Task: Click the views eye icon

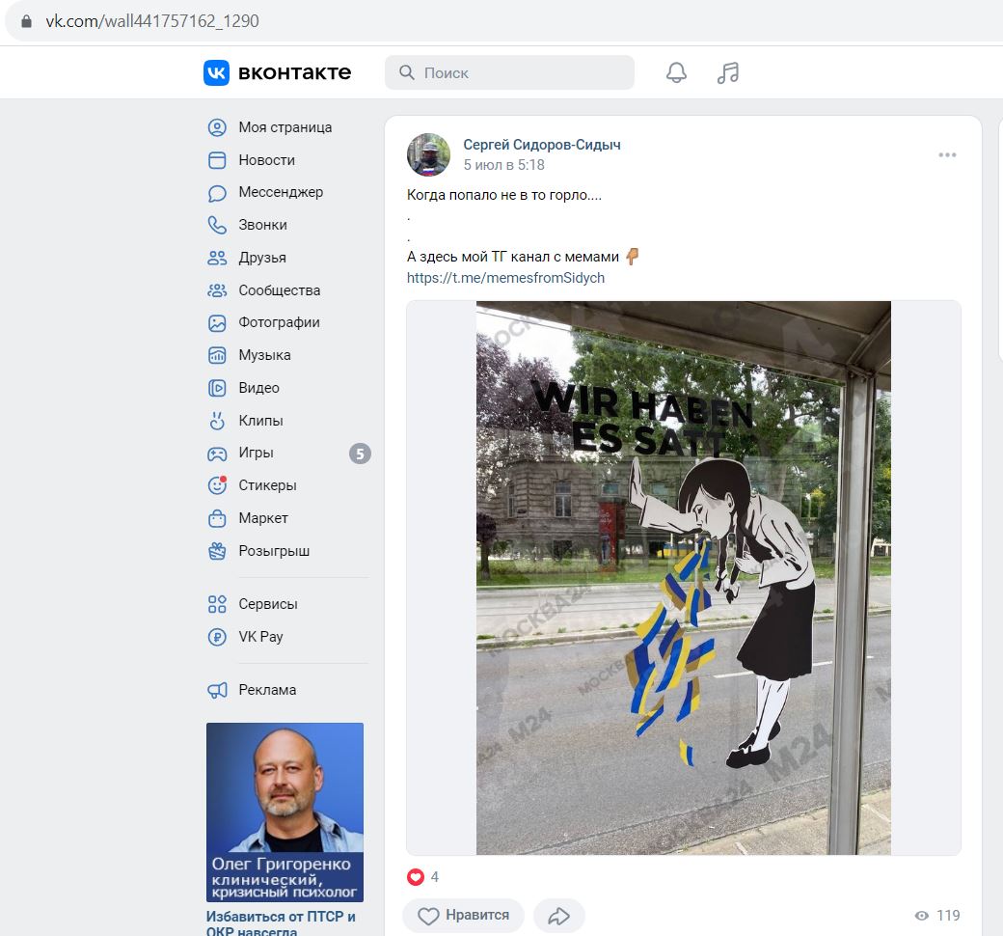Action: click(x=922, y=916)
